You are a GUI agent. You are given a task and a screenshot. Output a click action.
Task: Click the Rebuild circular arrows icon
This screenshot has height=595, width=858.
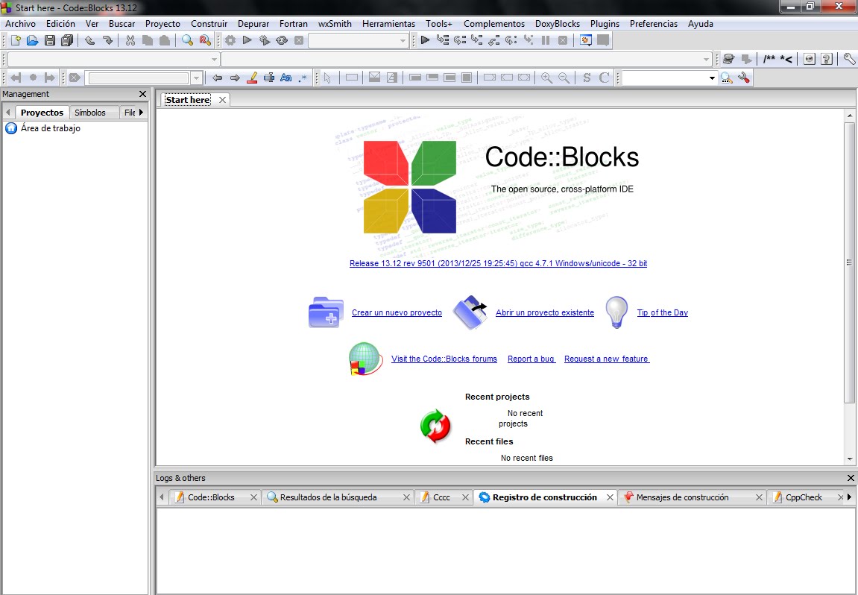(282, 40)
